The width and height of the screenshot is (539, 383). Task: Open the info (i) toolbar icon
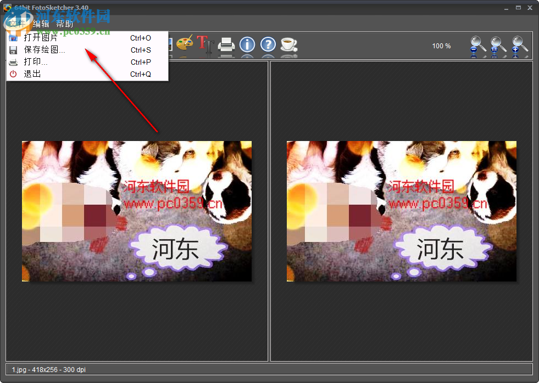[x=247, y=45]
